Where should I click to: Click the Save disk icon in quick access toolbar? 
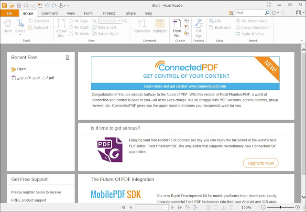[19, 5]
